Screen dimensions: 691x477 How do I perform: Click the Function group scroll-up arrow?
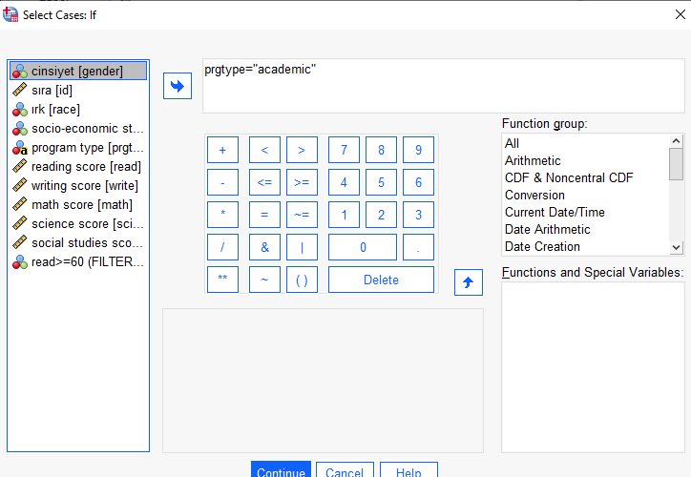pyautogui.click(x=676, y=141)
